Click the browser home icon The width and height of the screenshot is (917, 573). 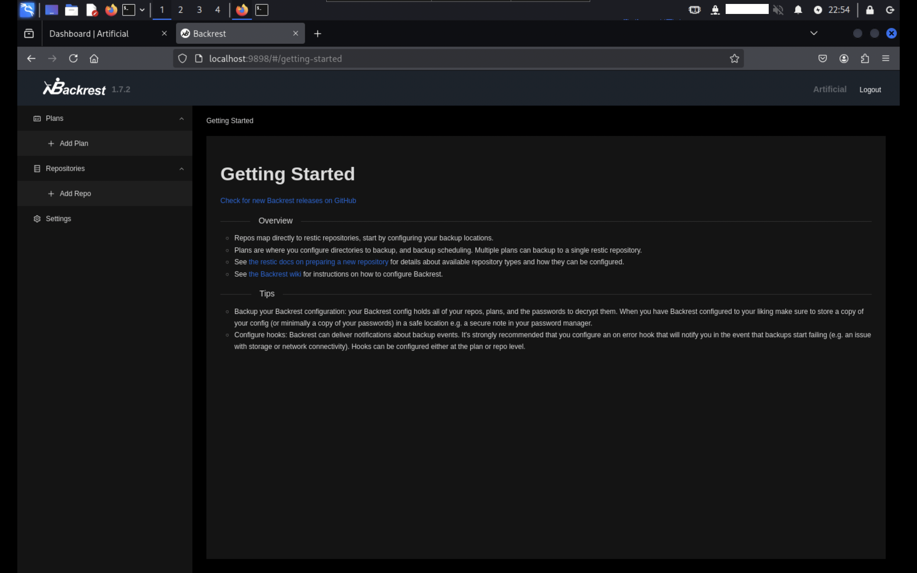(x=94, y=58)
